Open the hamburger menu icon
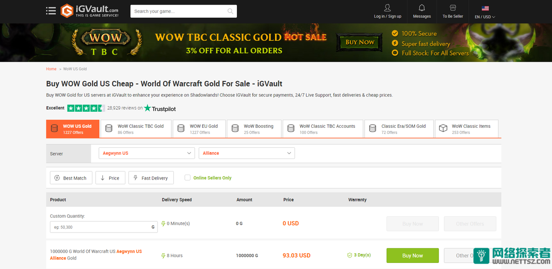Screen dimensions: 552x269 51,11
